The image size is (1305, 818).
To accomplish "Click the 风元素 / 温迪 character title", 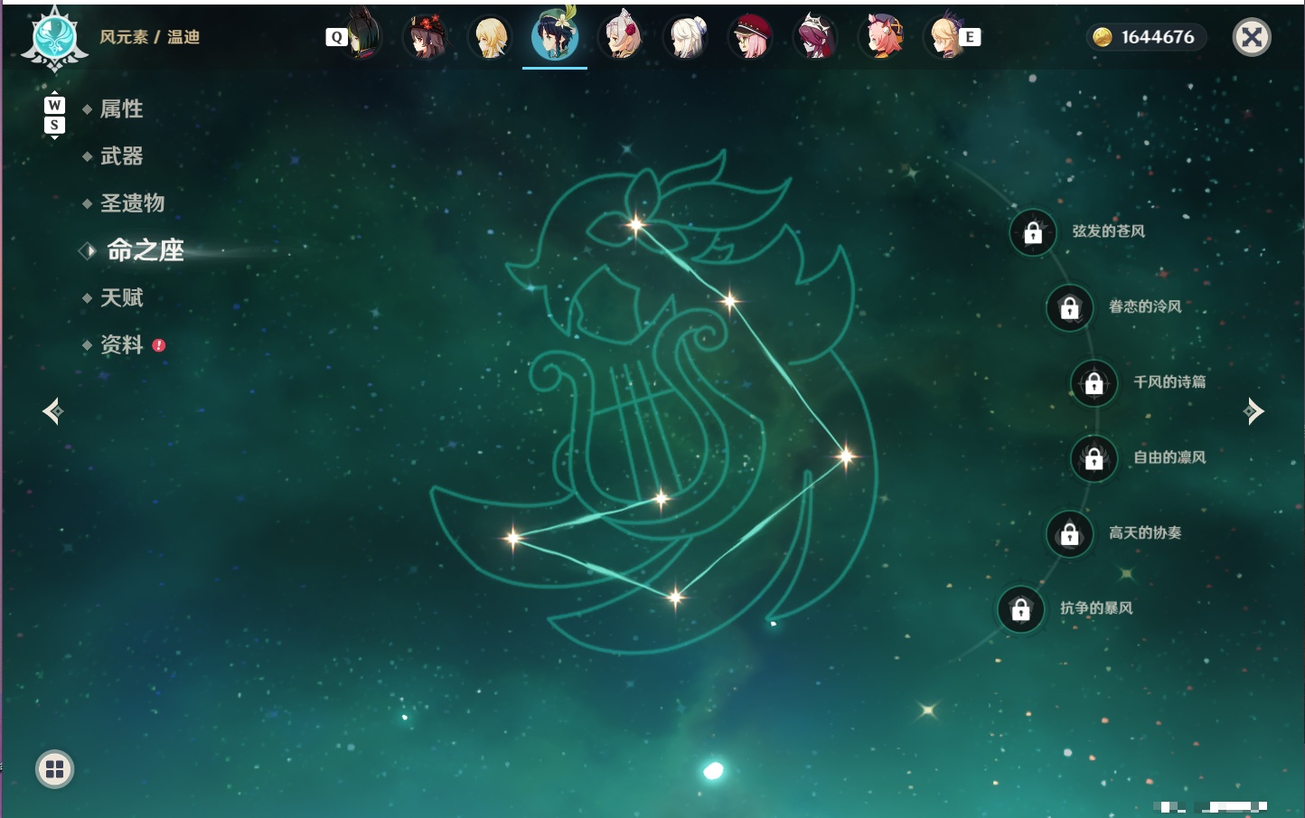I will 150,37.
